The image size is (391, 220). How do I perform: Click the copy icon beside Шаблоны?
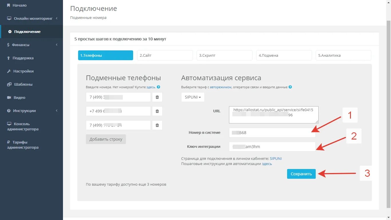[x=9, y=84]
